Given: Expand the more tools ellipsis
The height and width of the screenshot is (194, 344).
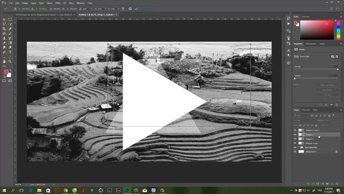Looking at the screenshot, I should click(x=4, y=66).
